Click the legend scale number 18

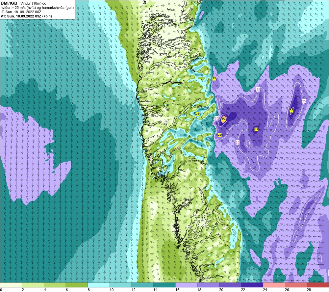point(199,290)
